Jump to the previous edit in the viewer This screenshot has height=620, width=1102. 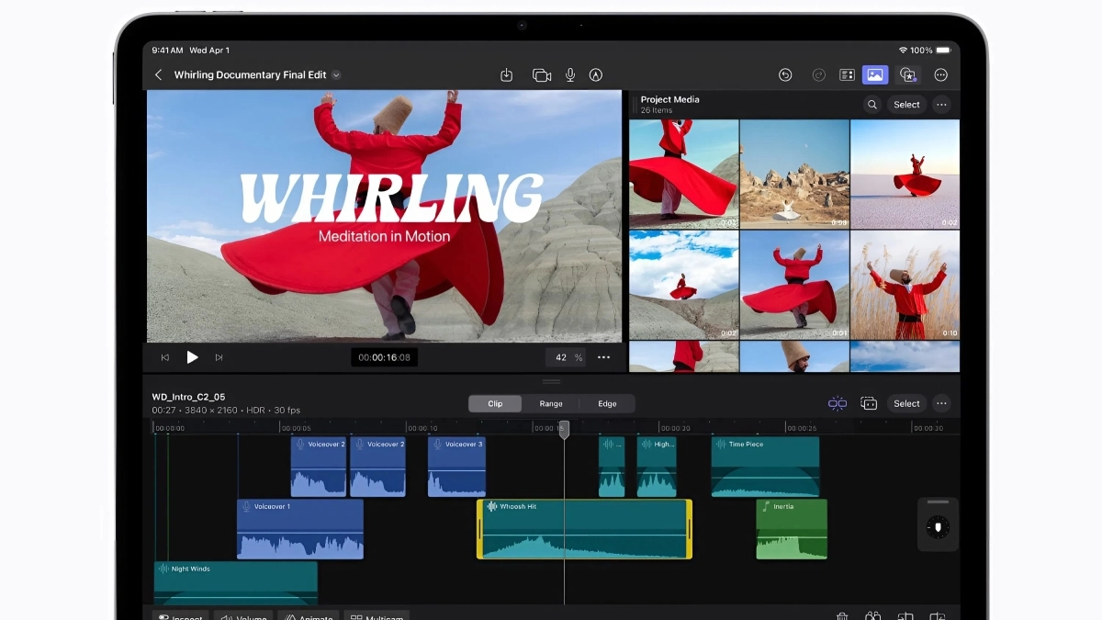coord(165,357)
